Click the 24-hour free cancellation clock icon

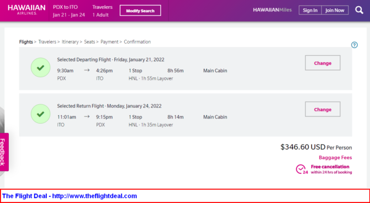(302, 169)
